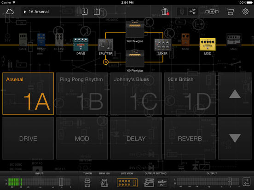This screenshot has height=190, width=254.
Task: Tap the BPM 120 metronome icon
Action: point(104,183)
